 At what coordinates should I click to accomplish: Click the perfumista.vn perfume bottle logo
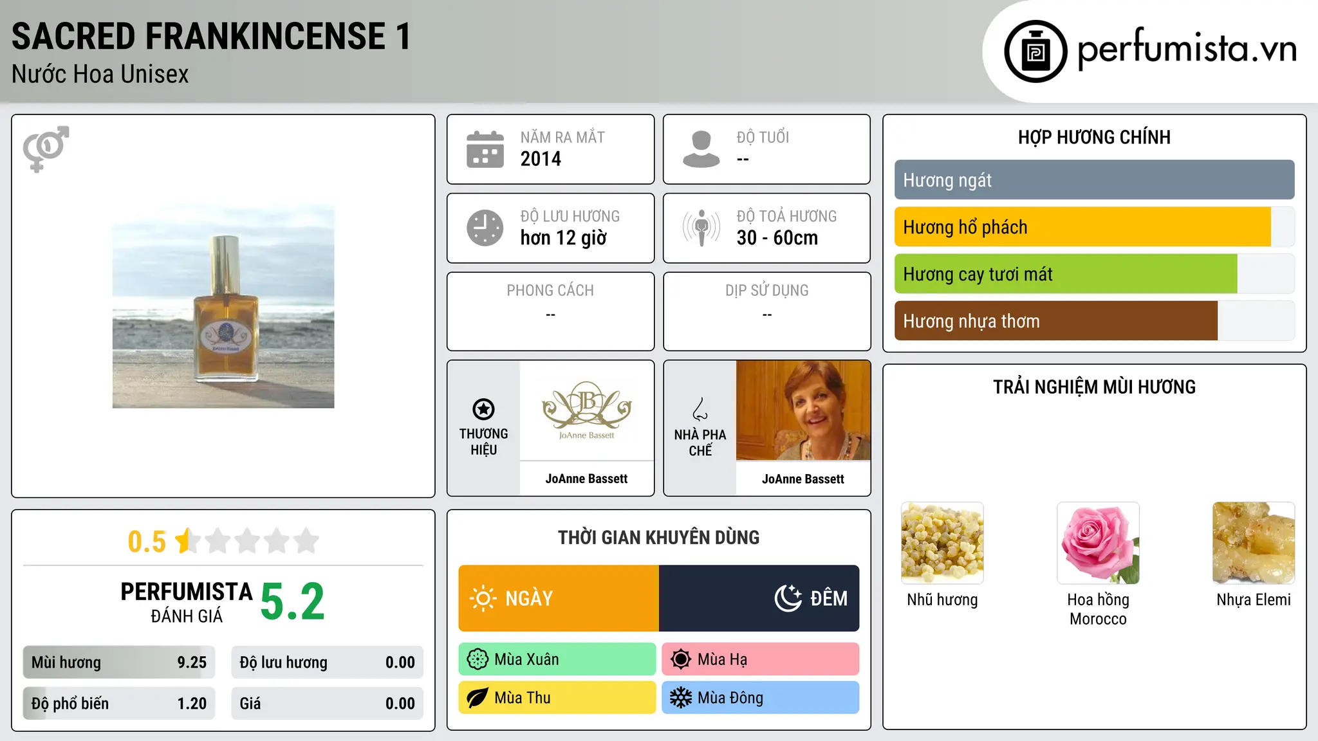pos(1035,51)
